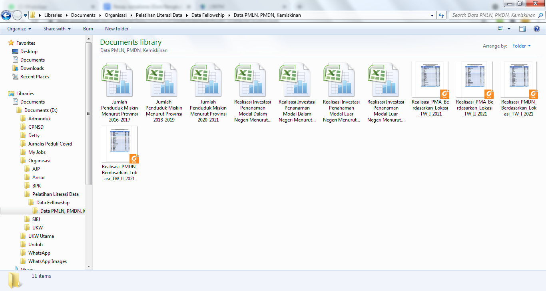Screen dimensions: 546x291
Task: Select the Pelatihan Literasi Data tree folder
Action: click(55, 194)
